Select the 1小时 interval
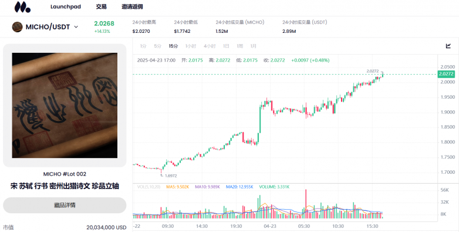 point(191,46)
